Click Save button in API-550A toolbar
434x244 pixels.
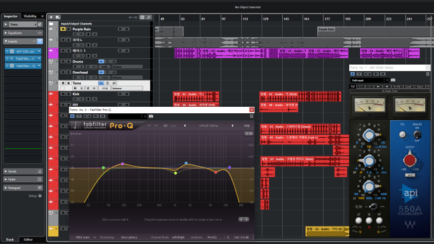click(x=420, y=86)
